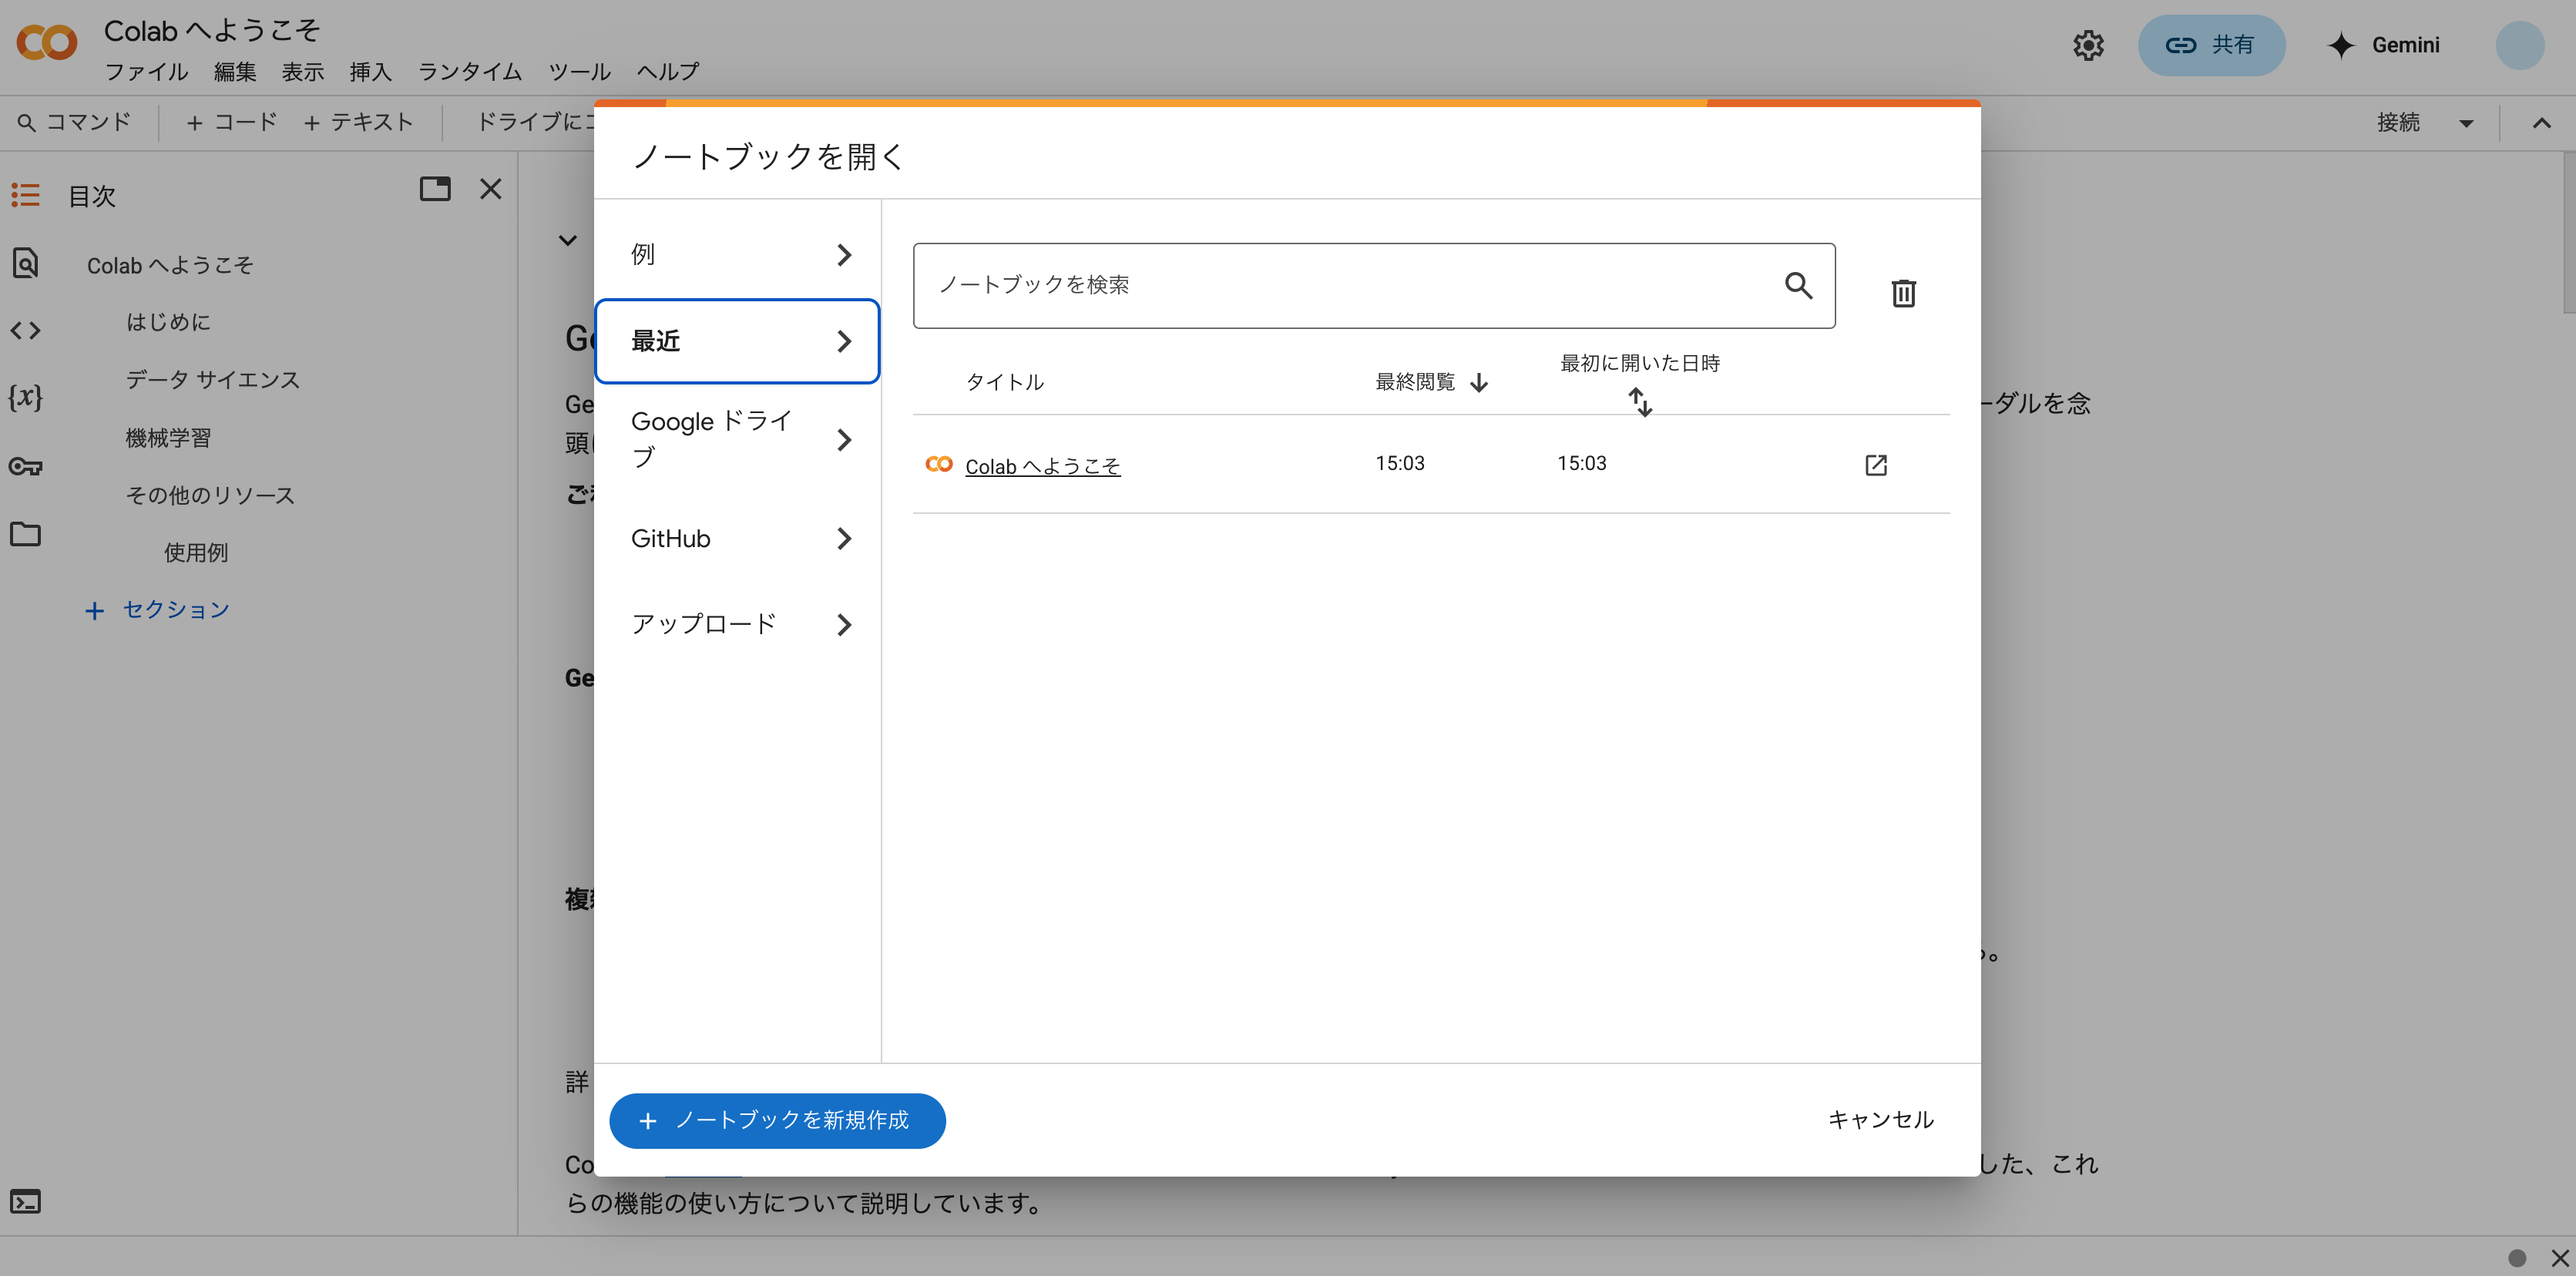Open the terminal icon at bottom left
The width and height of the screenshot is (2576, 1276).
(25, 1201)
